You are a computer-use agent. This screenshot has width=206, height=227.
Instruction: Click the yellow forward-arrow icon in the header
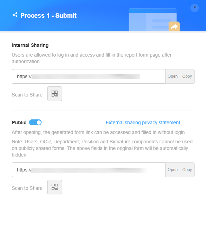click(x=174, y=26)
